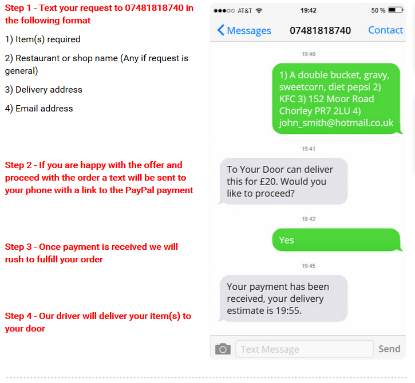This screenshot has width=415, height=383.
Task: Tap the camera icon beside text field
Action: point(223,349)
